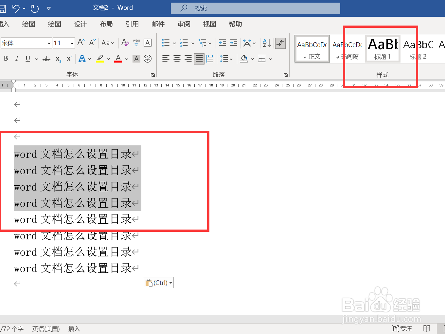Apply character border icon
Screen dimensions: 445x334
[148, 43]
